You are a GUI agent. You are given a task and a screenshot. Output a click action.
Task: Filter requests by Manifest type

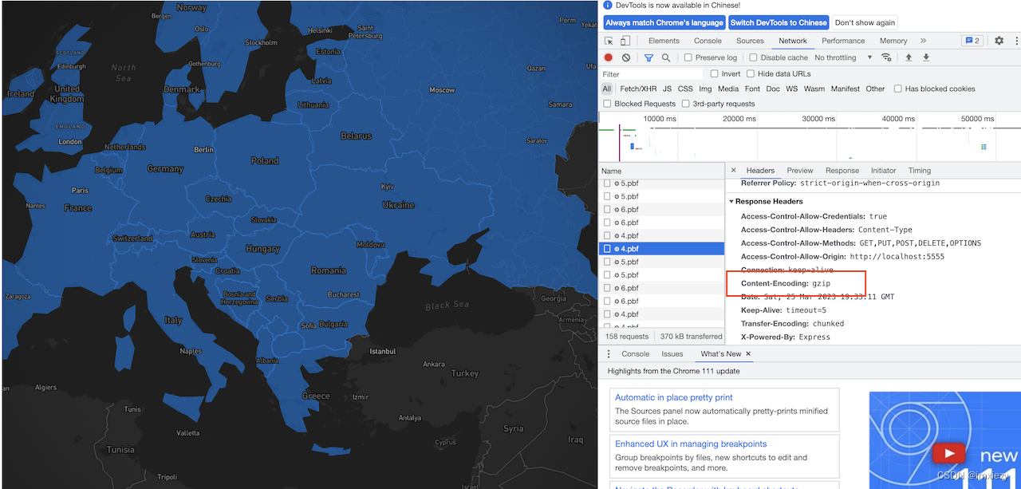(845, 89)
